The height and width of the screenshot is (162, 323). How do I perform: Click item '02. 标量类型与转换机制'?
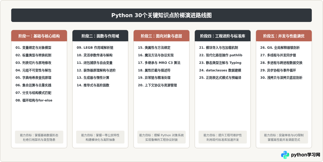[x=33, y=55]
